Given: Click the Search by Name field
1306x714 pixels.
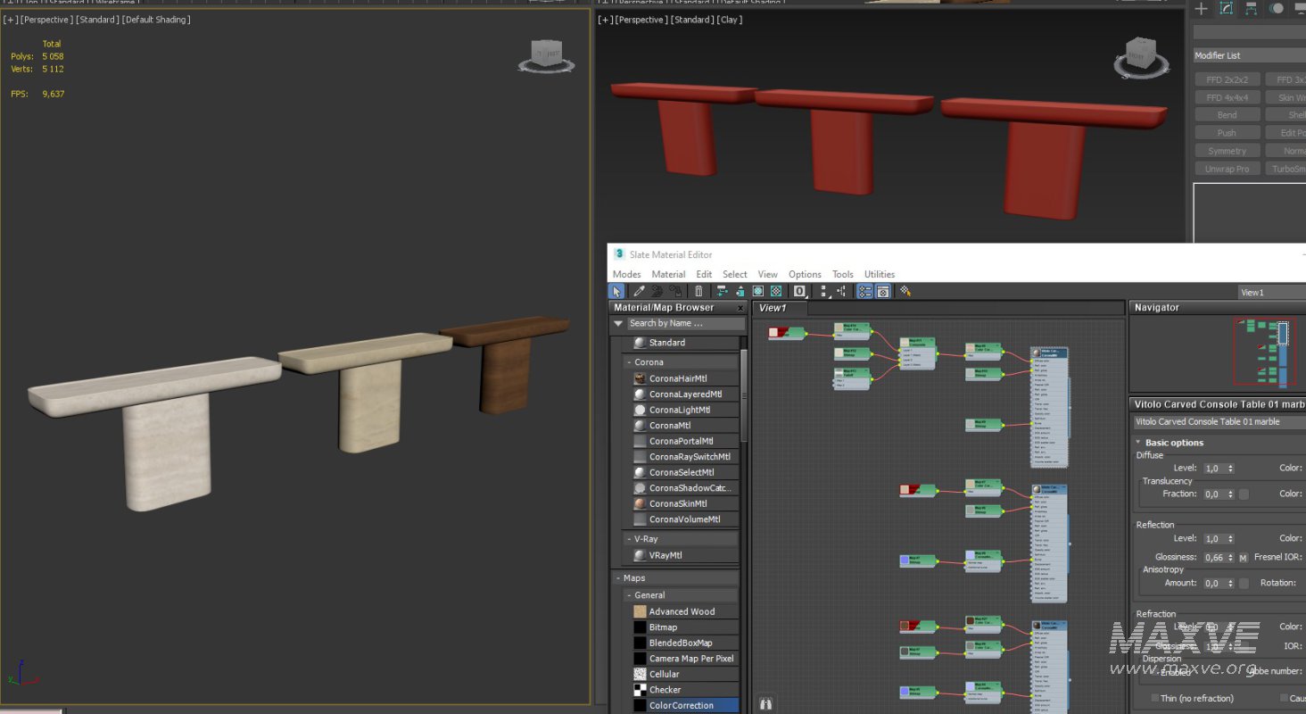Looking at the screenshot, I should click(685, 323).
